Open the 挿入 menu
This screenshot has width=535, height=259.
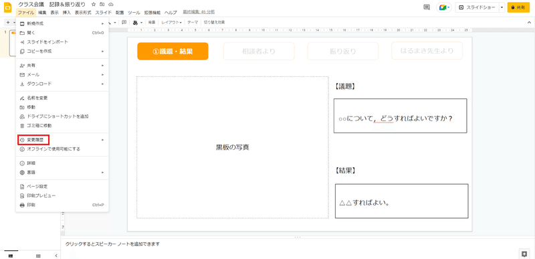point(66,13)
